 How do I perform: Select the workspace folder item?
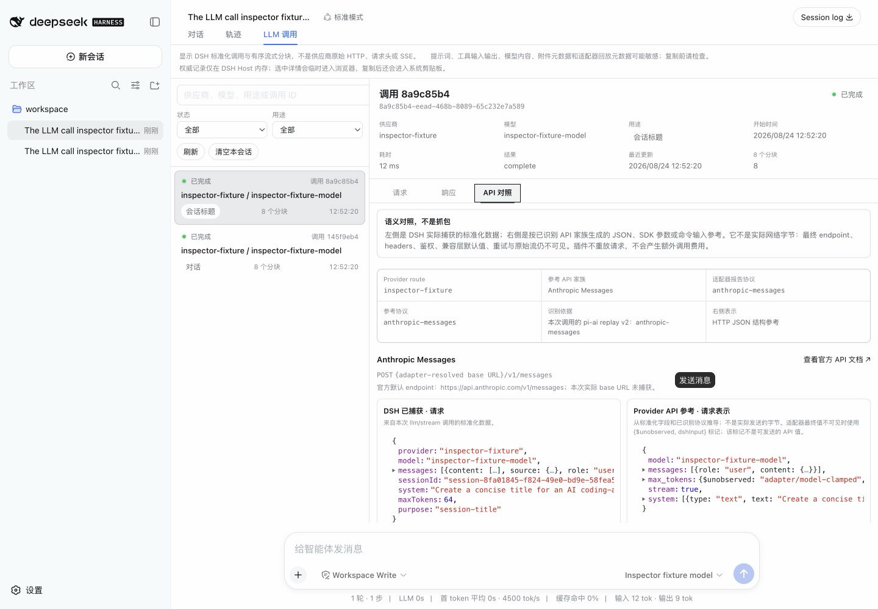[85, 109]
